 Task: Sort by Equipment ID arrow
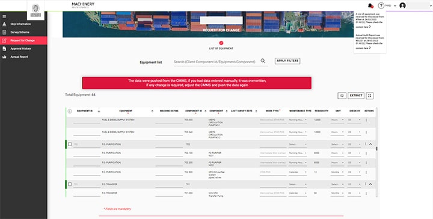(99, 111)
